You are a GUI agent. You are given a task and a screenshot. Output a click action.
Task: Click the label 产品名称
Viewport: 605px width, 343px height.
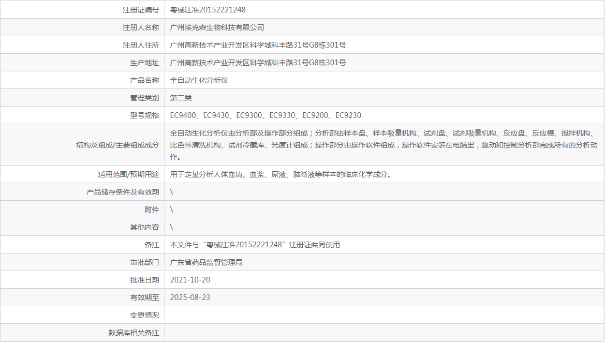coord(145,80)
